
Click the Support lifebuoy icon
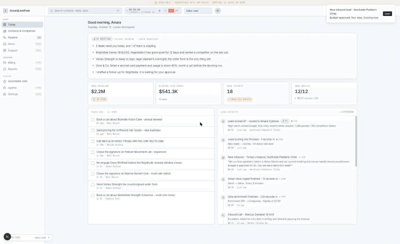[5, 51]
